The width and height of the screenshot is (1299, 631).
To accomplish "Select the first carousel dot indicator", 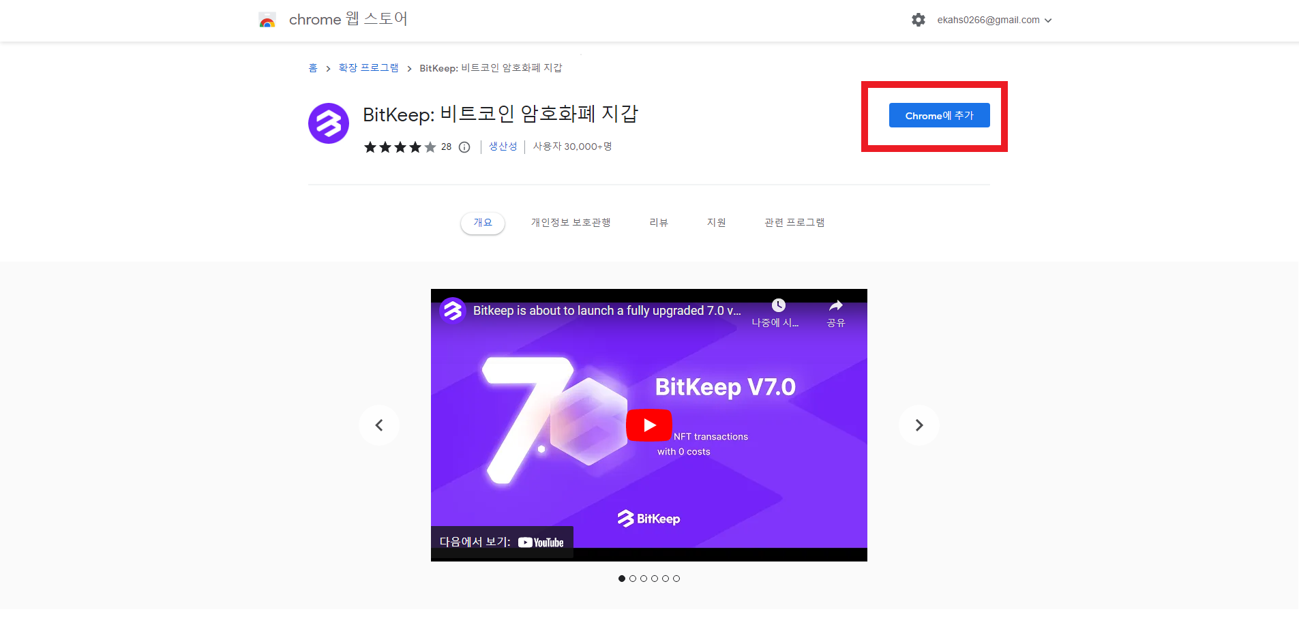I will click(x=622, y=579).
